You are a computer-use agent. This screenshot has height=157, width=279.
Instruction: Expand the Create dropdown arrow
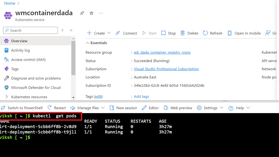click(109, 33)
